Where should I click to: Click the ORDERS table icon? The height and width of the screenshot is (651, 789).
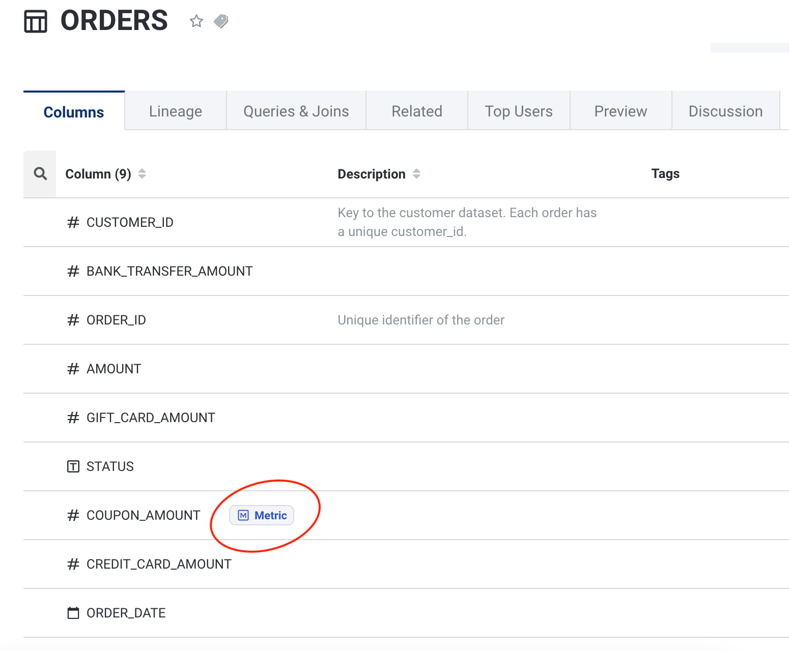click(36, 21)
